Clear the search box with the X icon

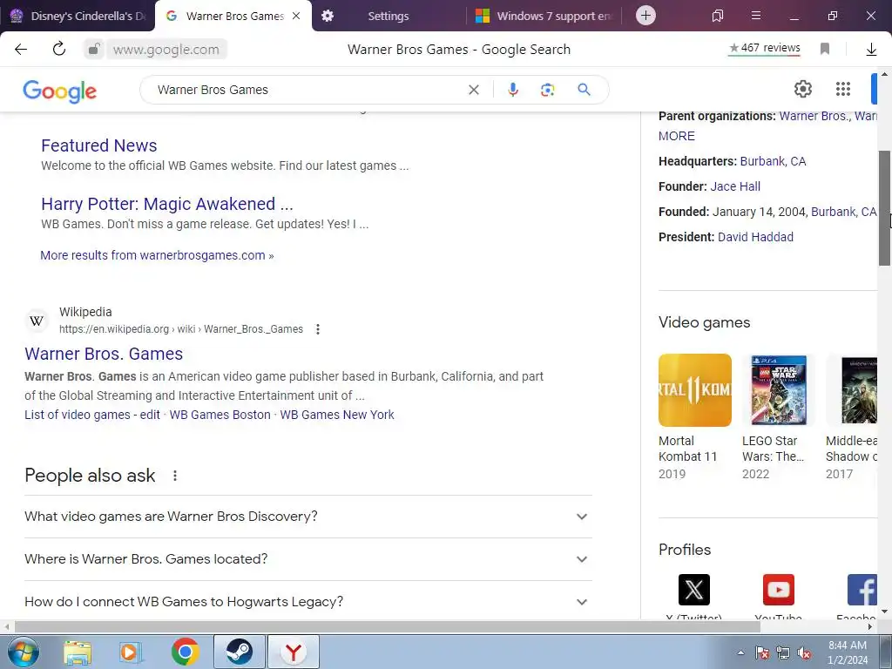pos(473,90)
